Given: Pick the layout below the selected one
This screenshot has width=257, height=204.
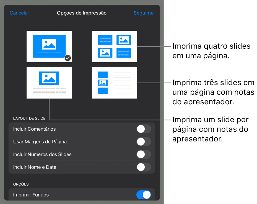Looking at the screenshot, I should click(49, 82).
